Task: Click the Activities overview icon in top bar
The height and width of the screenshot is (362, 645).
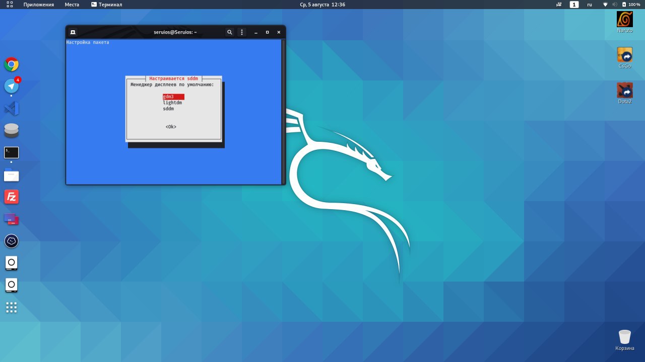Action: click(x=10, y=5)
